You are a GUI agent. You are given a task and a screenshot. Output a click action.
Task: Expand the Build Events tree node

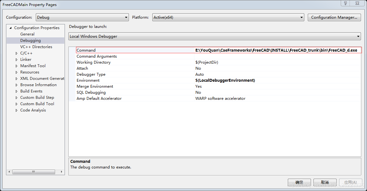16,91
